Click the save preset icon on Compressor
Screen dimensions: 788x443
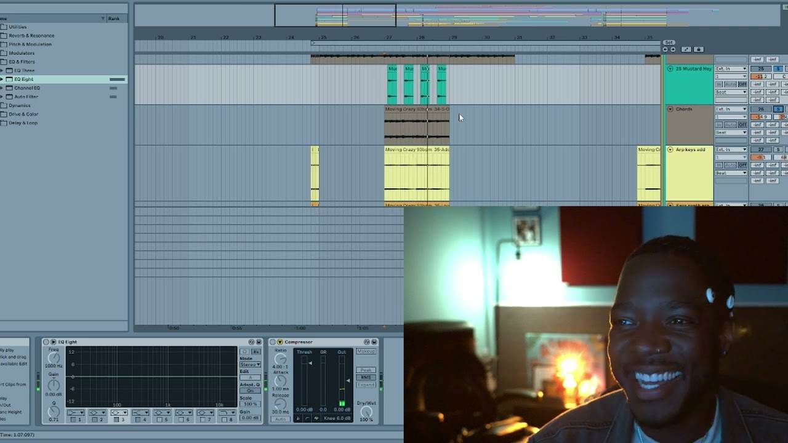(x=374, y=342)
